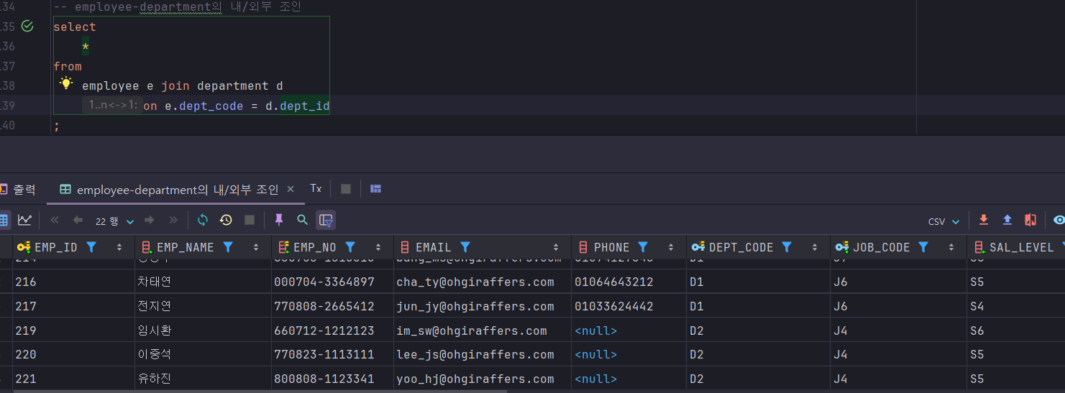This screenshot has width=1065, height=393.
Task: Sort by the EMP_NAME column arrows
Action: pos(256,247)
